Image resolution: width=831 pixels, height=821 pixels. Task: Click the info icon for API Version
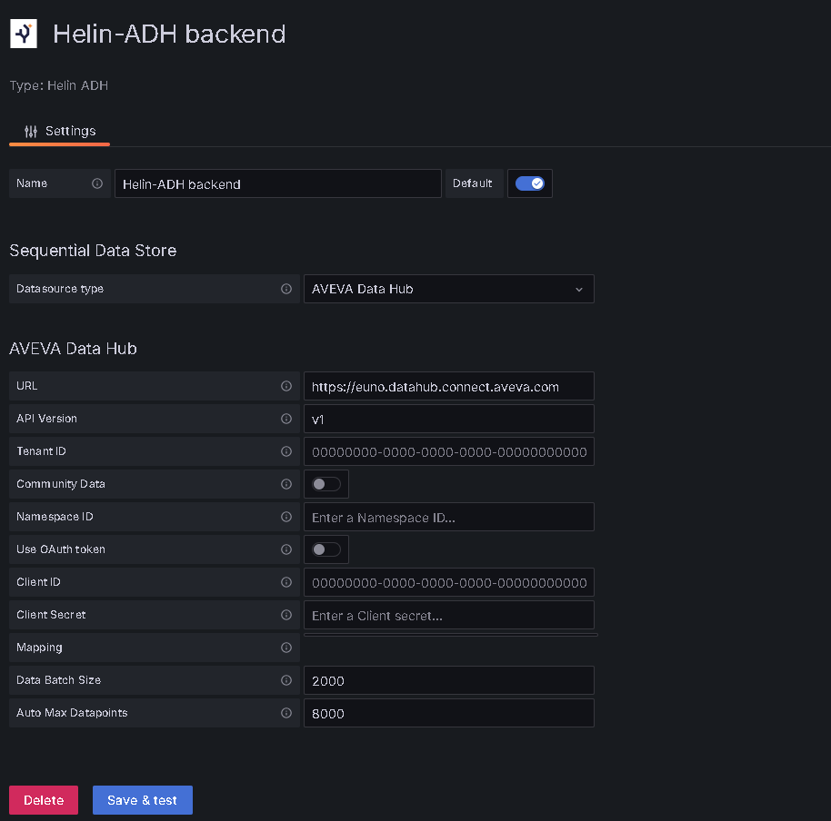[286, 420]
